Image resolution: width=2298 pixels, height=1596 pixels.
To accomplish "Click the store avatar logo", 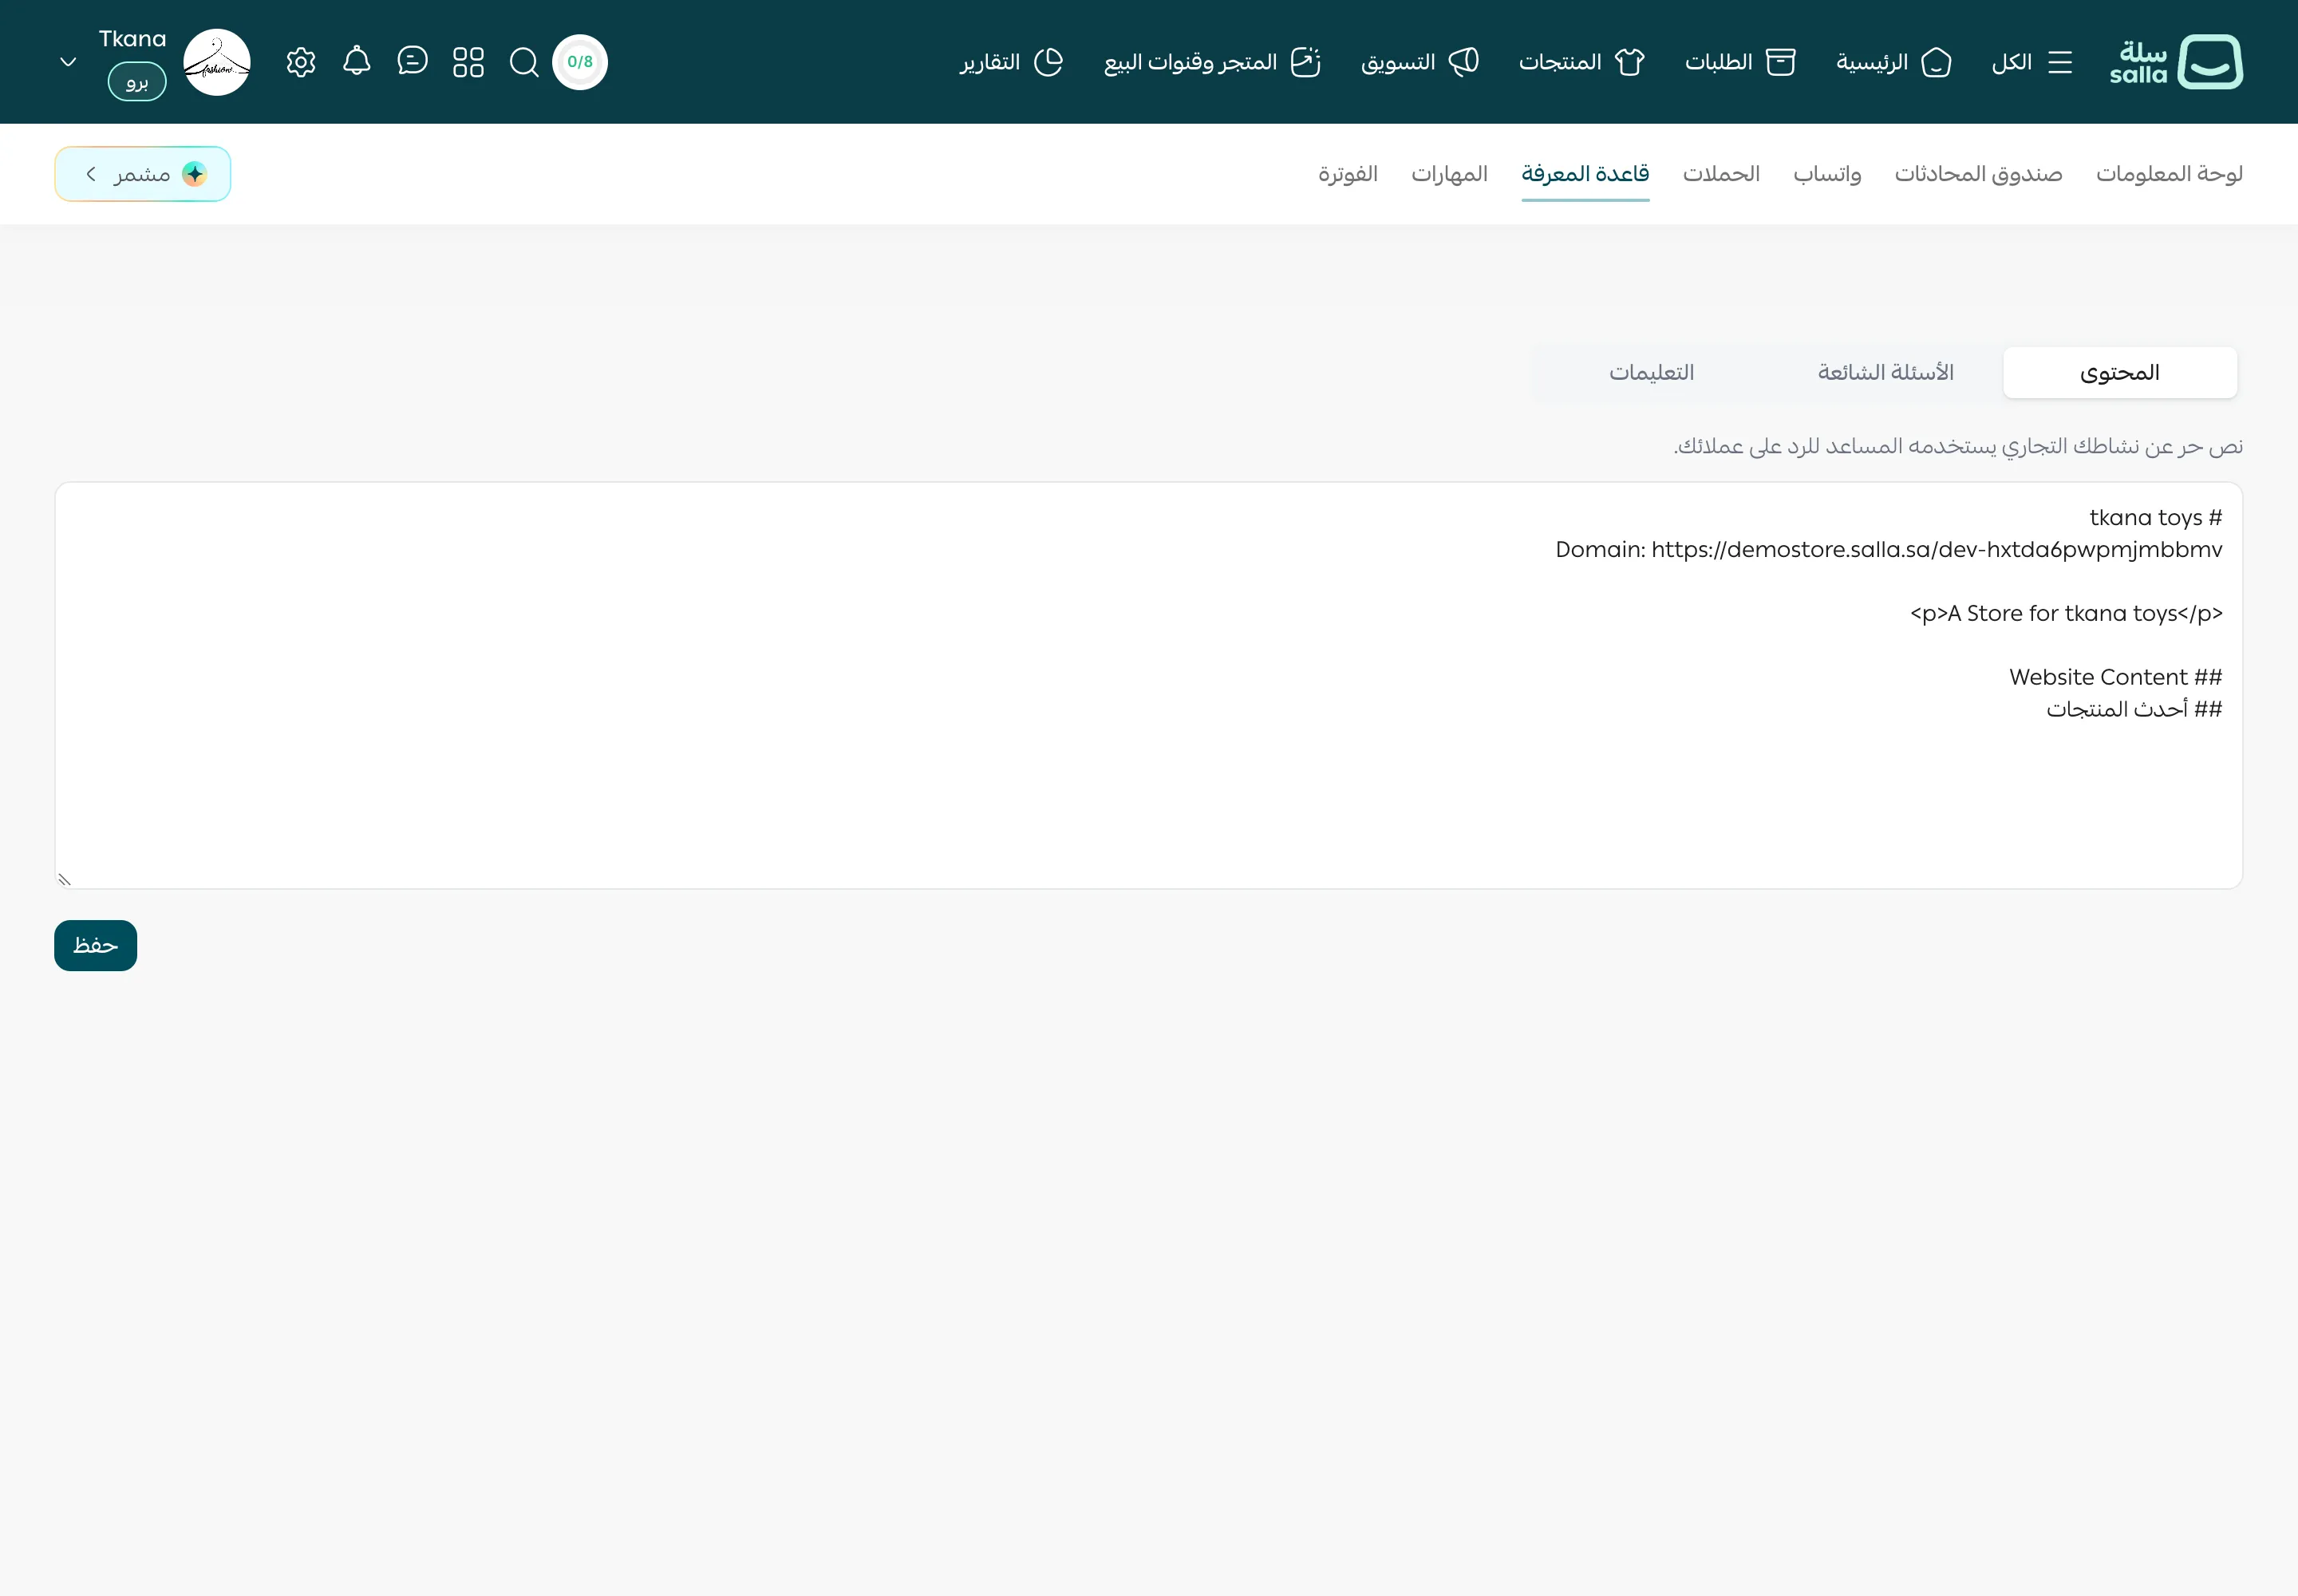I will pyautogui.click(x=217, y=62).
